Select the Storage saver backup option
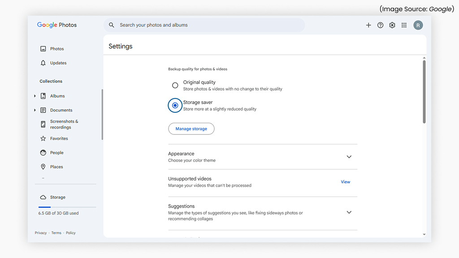The image size is (459, 258). [175, 105]
